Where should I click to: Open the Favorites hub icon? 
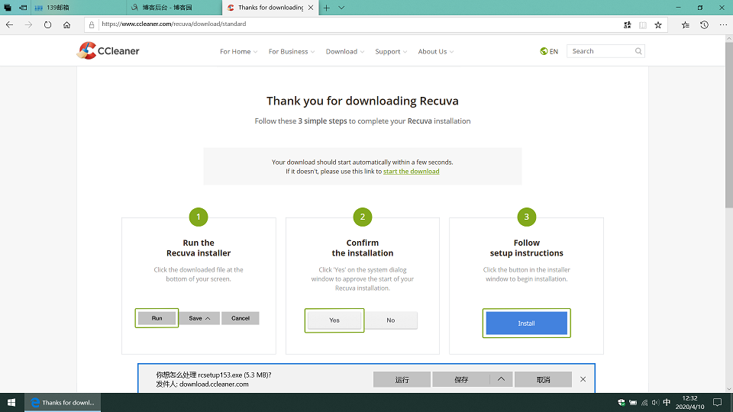point(686,25)
